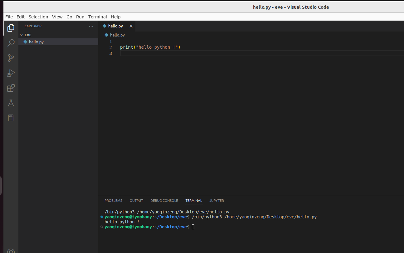Open the Run menu

click(80, 17)
